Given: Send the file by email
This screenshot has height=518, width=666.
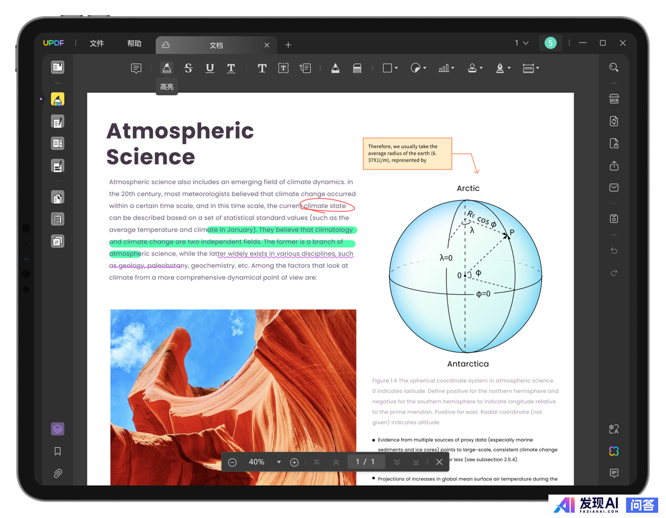Looking at the screenshot, I should point(614,187).
